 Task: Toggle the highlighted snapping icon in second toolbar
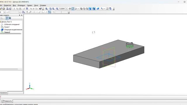point(49,12)
